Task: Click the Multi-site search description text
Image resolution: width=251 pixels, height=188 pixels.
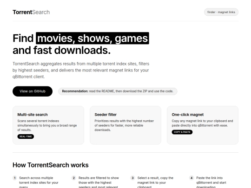Action: (x=47, y=125)
